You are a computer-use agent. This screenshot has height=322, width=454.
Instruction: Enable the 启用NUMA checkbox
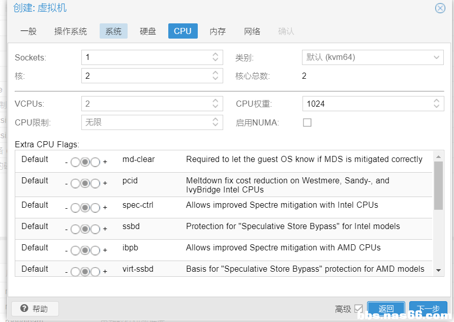click(307, 122)
